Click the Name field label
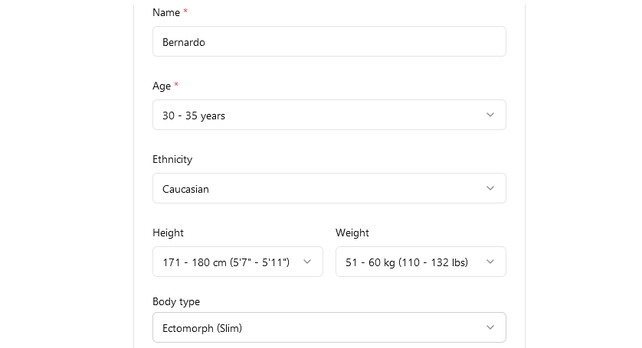The image size is (642, 348). click(166, 12)
